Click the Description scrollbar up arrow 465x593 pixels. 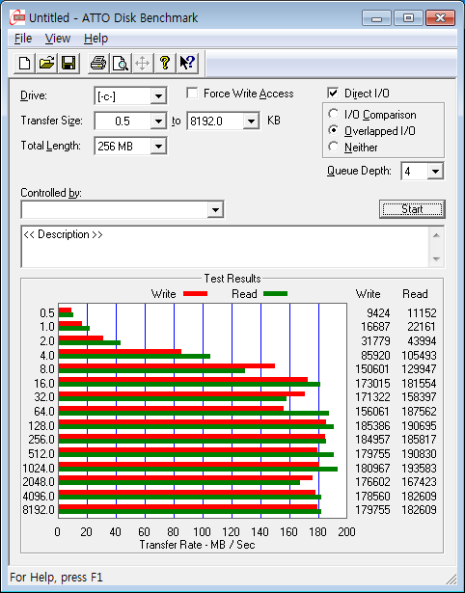point(436,235)
